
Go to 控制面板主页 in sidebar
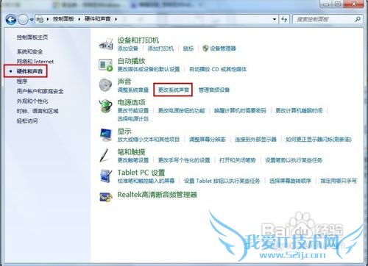32,37
